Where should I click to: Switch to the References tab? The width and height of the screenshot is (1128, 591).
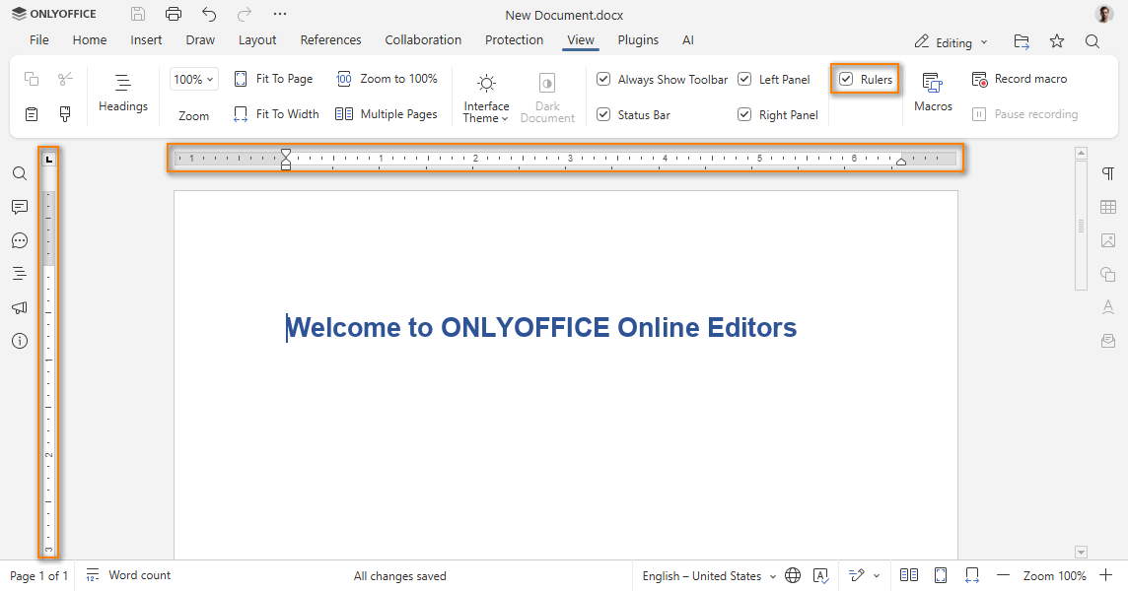coord(331,40)
